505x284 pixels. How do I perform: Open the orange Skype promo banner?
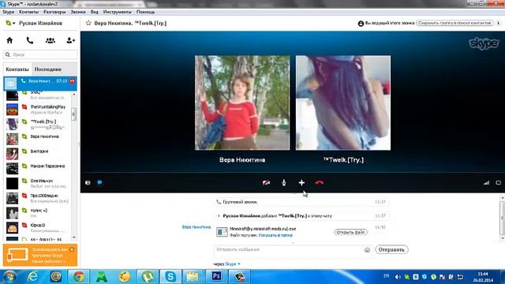coord(40,256)
